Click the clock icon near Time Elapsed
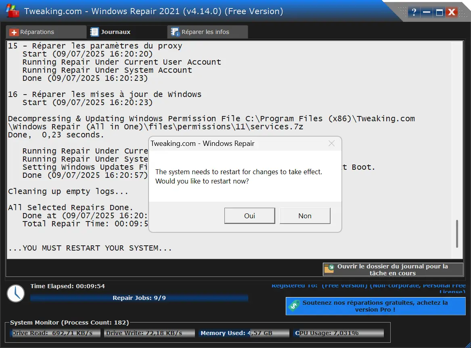471x348 pixels. click(16, 293)
